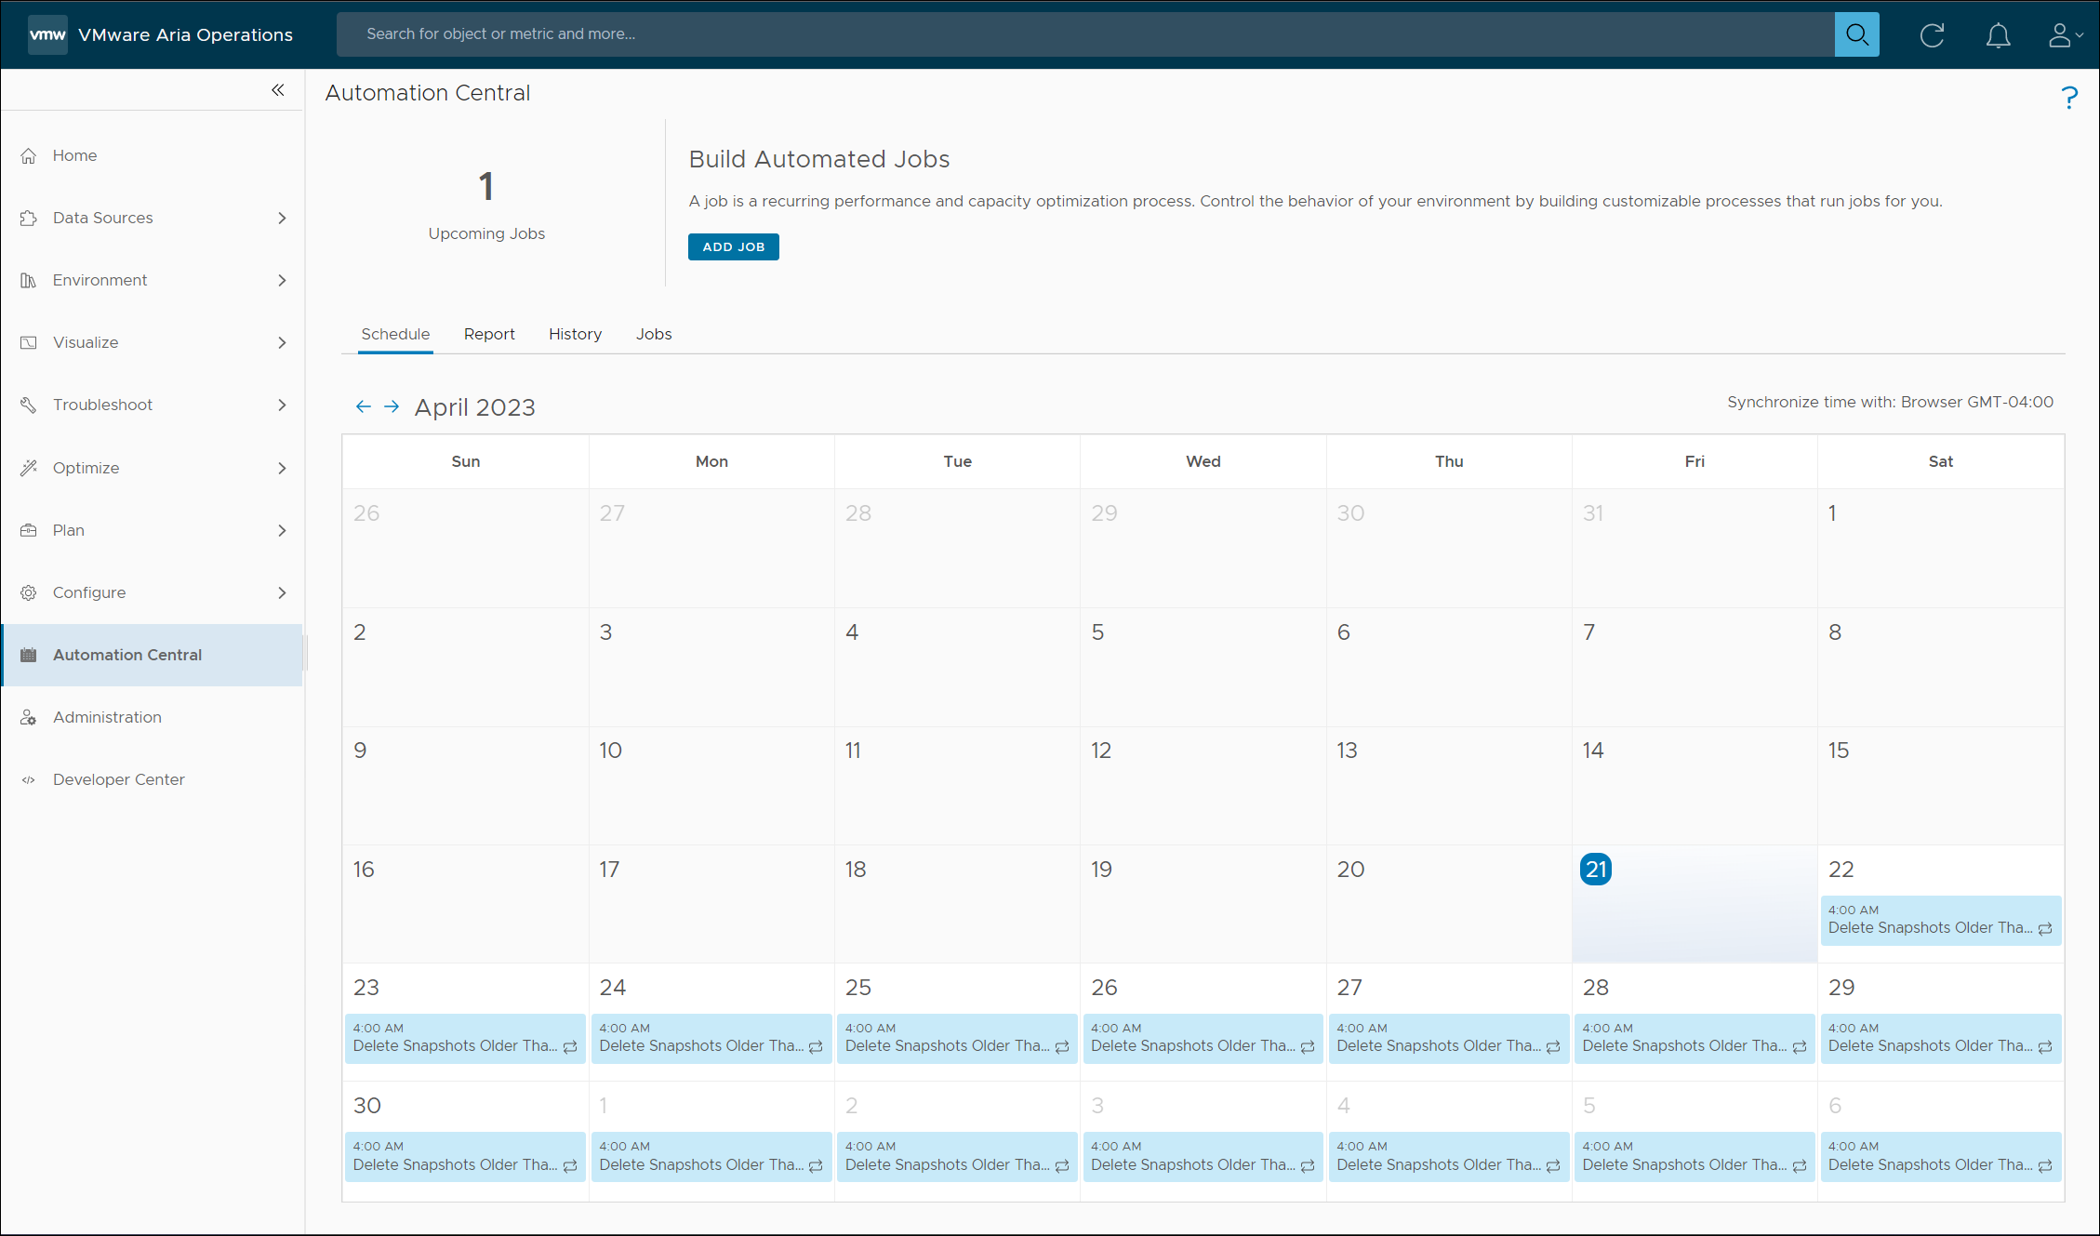Viewport: 2100px width, 1236px height.
Task: Switch to the History tab
Action: pyautogui.click(x=575, y=334)
